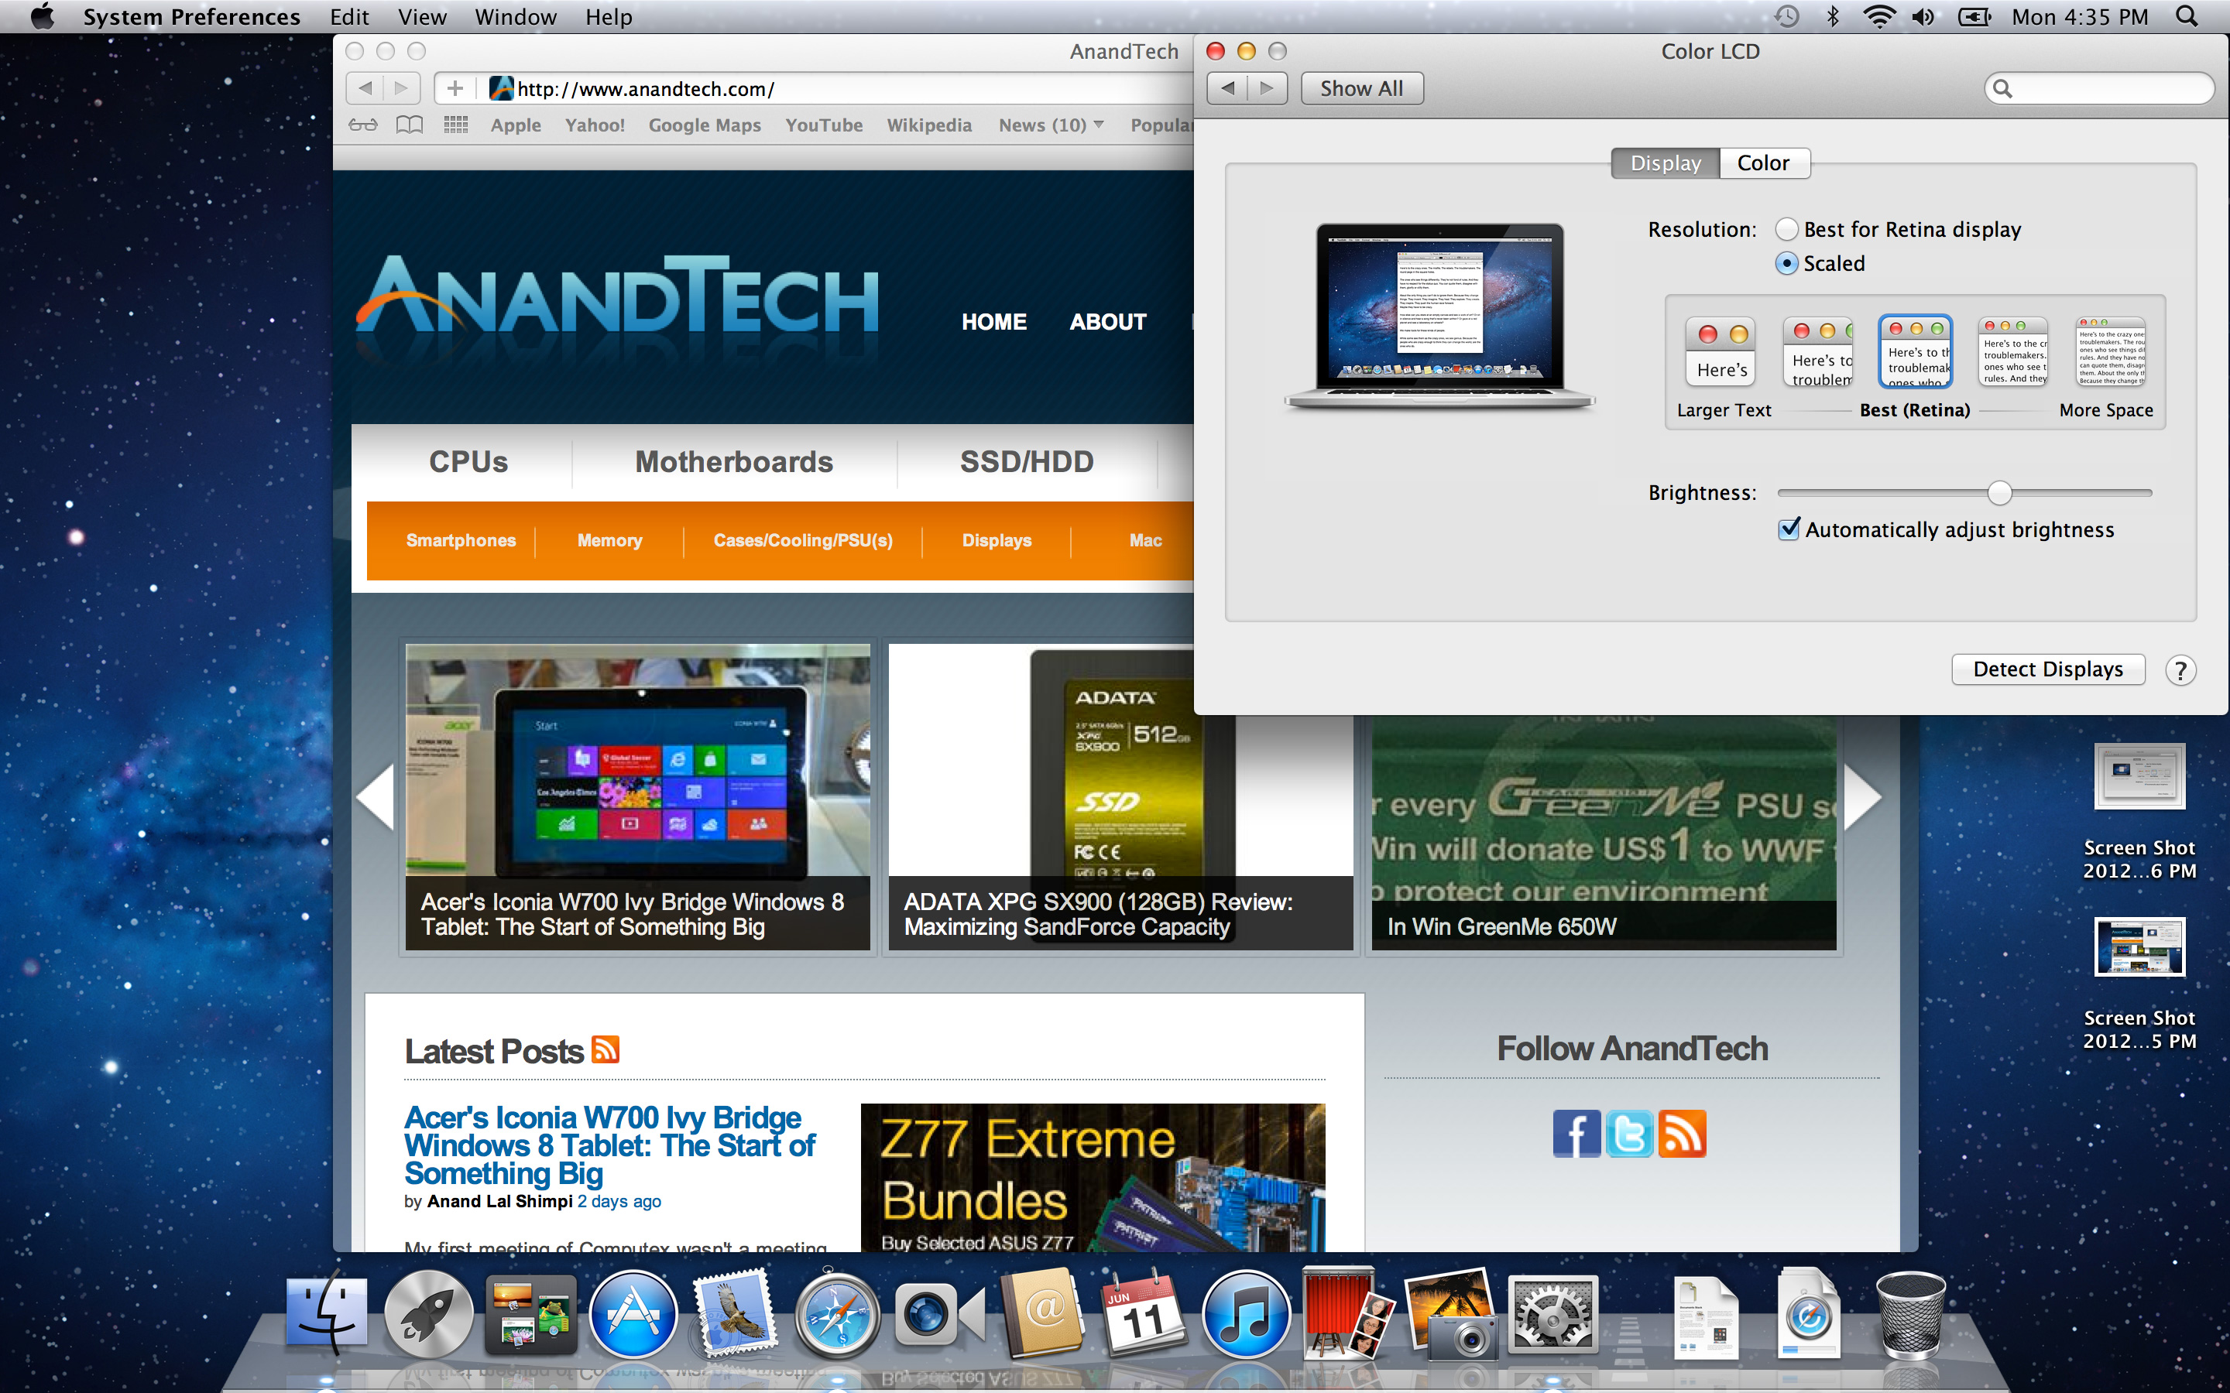
Task: Switch to the Display tab
Action: pos(1665,162)
